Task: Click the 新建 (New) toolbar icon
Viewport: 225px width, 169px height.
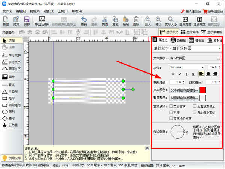Action: tap(6, 21)
